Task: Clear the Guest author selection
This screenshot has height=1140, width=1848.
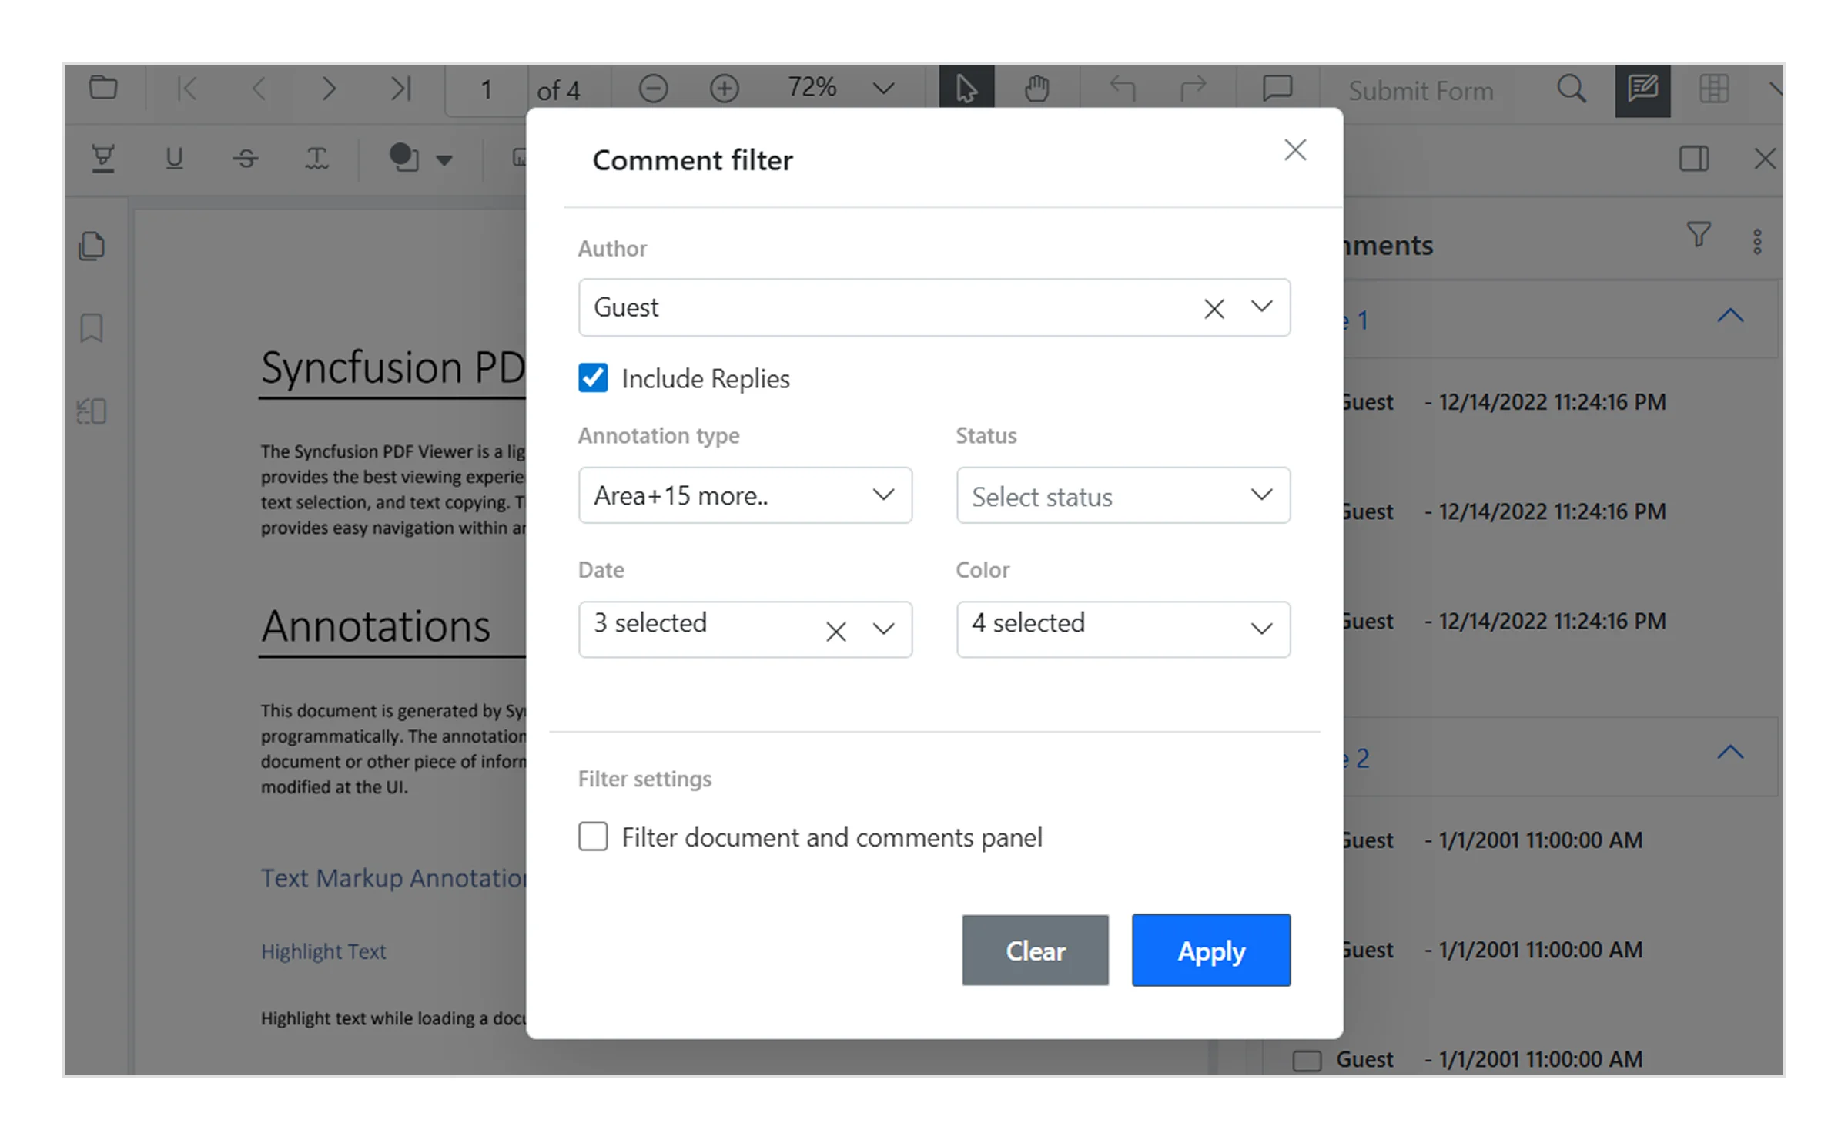Action: tap(1214, 309)
